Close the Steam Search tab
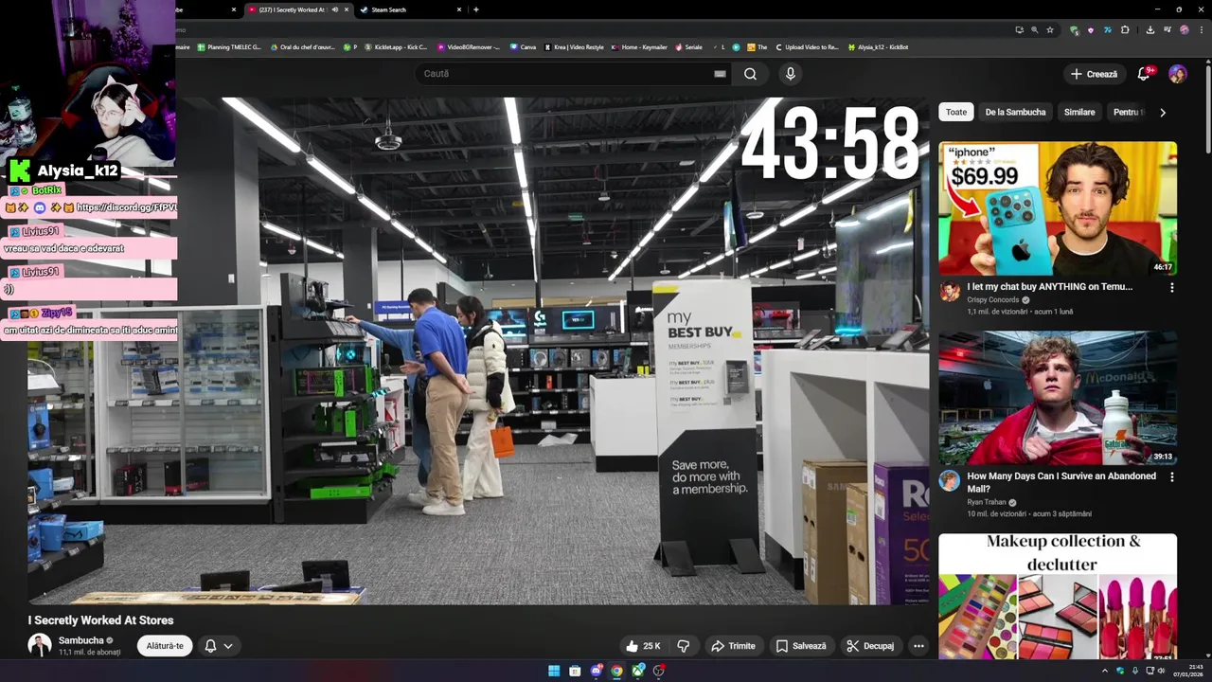The width and height of the screenshot is (1212, 682). click(459, 9)
